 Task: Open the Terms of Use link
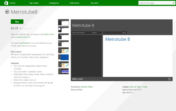[x=48, y=34]
